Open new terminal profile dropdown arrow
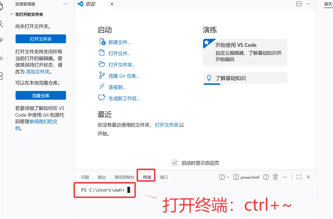This screenshot has width=333, height=219. 228,177
